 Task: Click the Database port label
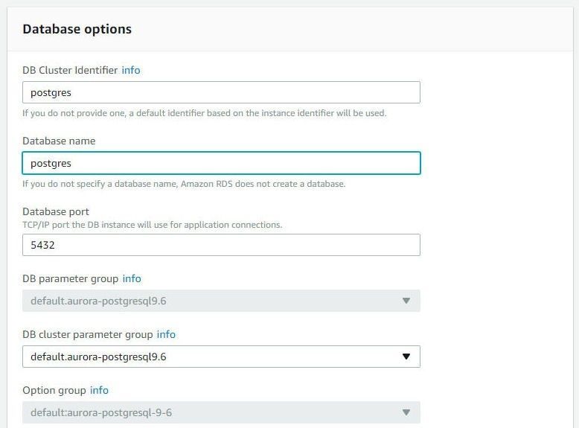coord(56,211)
